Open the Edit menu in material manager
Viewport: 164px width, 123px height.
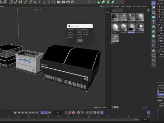pos(134,6)
